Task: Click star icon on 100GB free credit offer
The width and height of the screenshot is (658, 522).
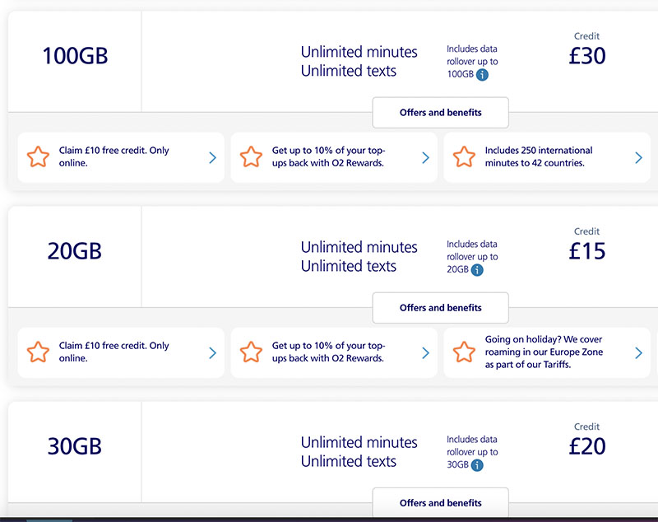Action: pos(38,157)
